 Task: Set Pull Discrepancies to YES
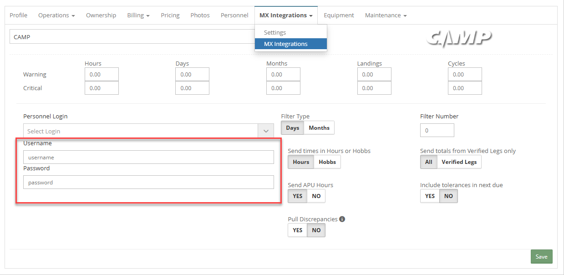(x=298, y=230)
